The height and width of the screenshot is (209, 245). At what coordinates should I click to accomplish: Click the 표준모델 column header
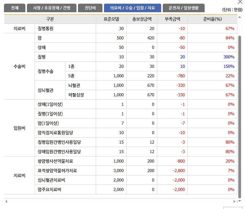(111, 19)
